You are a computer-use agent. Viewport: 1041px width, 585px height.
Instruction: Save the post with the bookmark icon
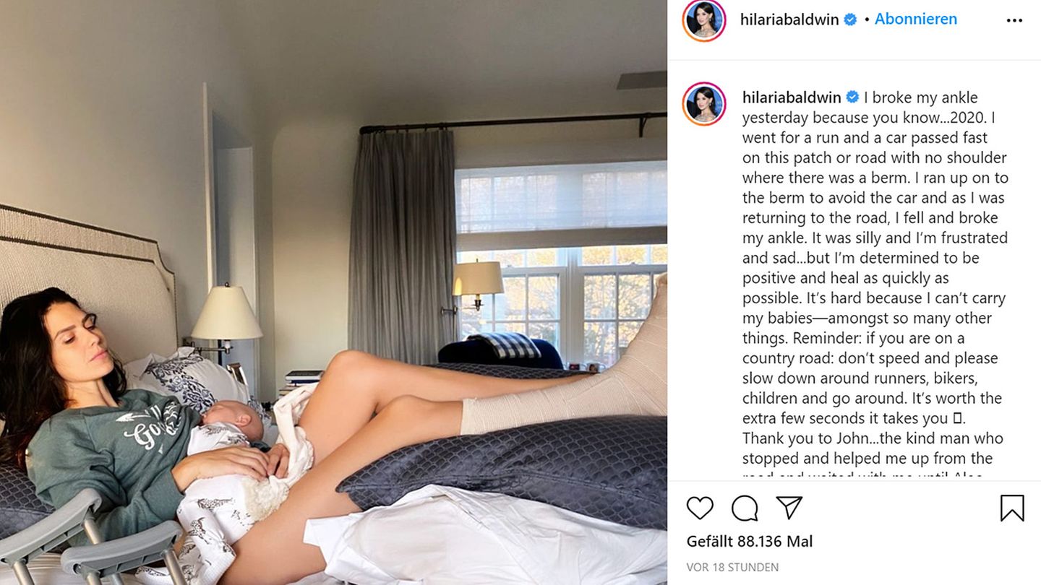1012,508
